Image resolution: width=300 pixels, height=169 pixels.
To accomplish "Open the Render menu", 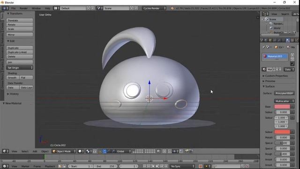I will coord(23,8).
